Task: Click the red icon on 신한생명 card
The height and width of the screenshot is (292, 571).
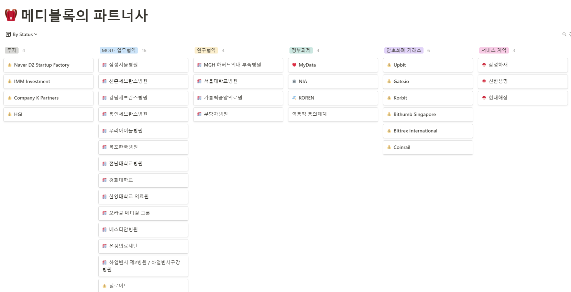Action: (x=484, y=81)
